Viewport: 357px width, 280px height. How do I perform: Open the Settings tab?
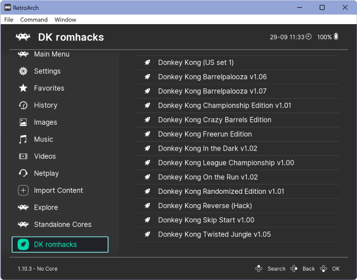[60, 71]
